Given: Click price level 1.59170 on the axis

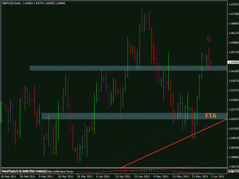Looking at the screenshot, I should [234, 167].
